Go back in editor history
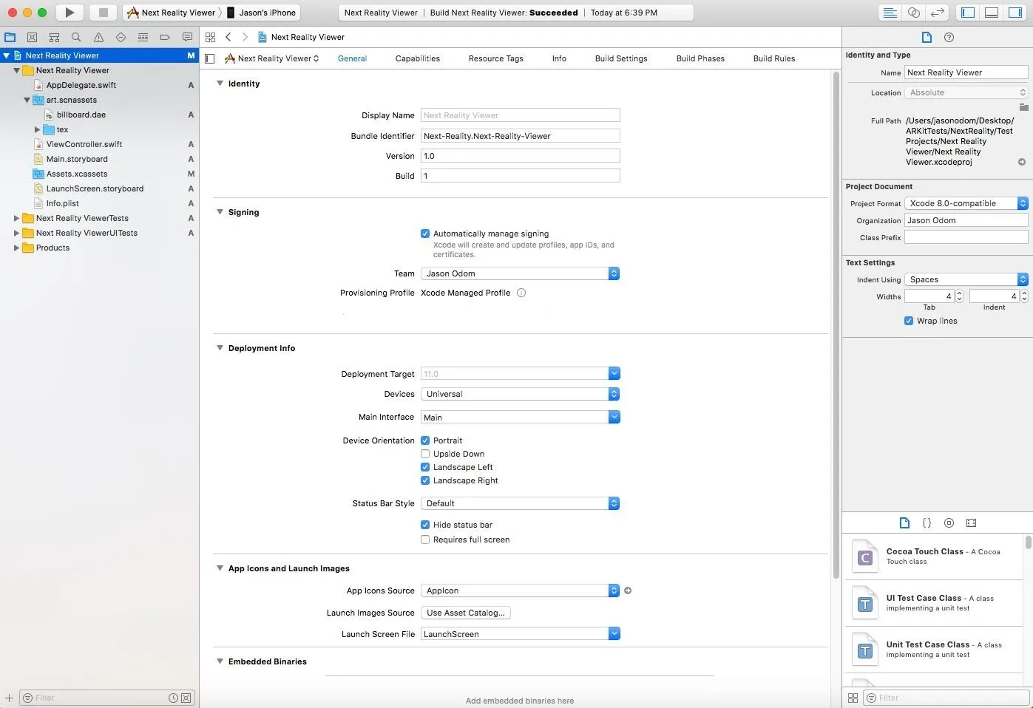The image size is (1033, 708). tap(228, 37)
